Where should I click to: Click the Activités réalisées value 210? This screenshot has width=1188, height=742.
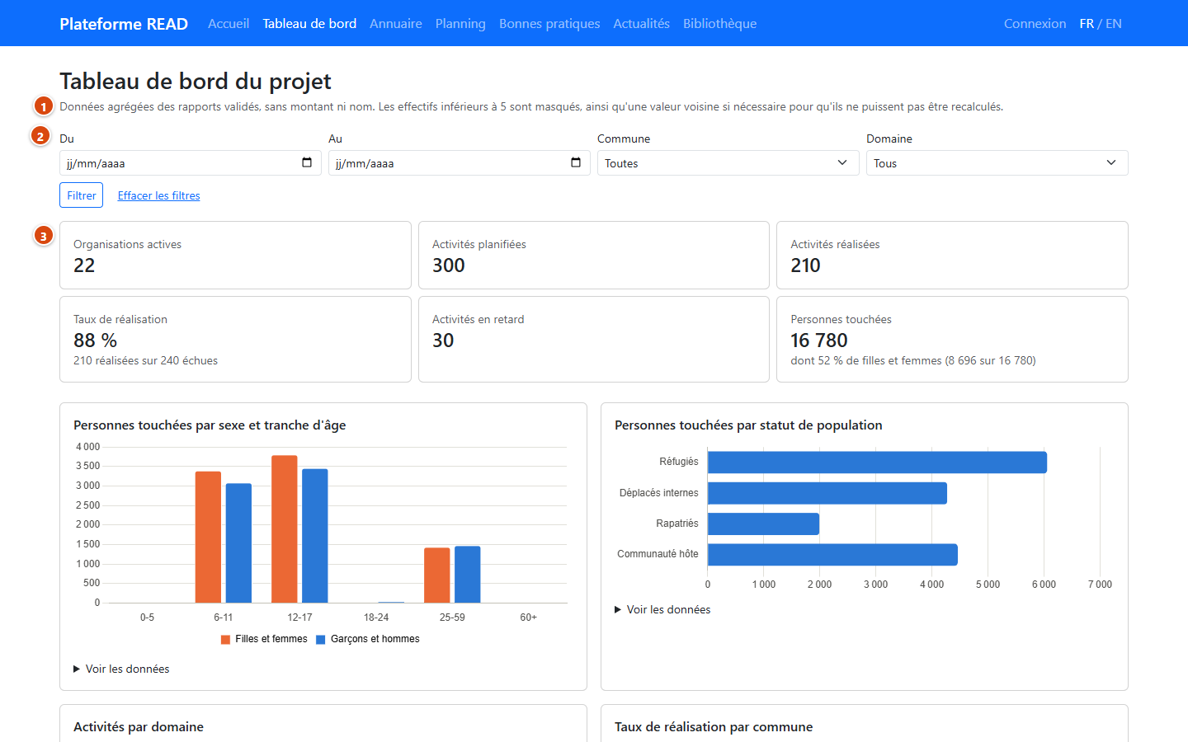(806, 265)
